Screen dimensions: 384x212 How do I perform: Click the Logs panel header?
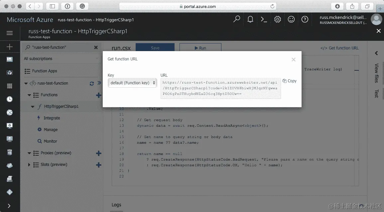pos(116,205)
